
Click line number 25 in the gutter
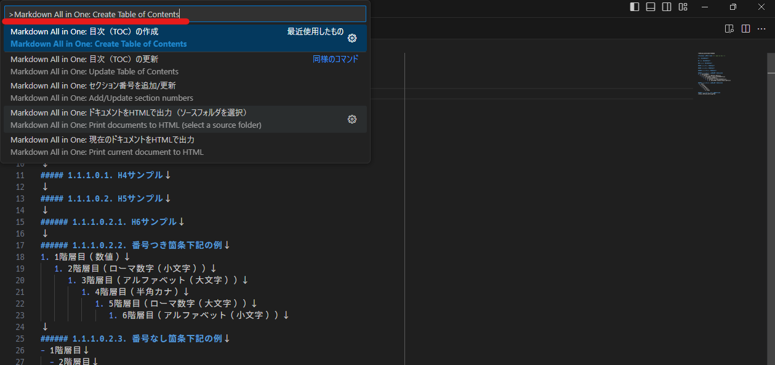pyautogui.click(x=19, y=339)
